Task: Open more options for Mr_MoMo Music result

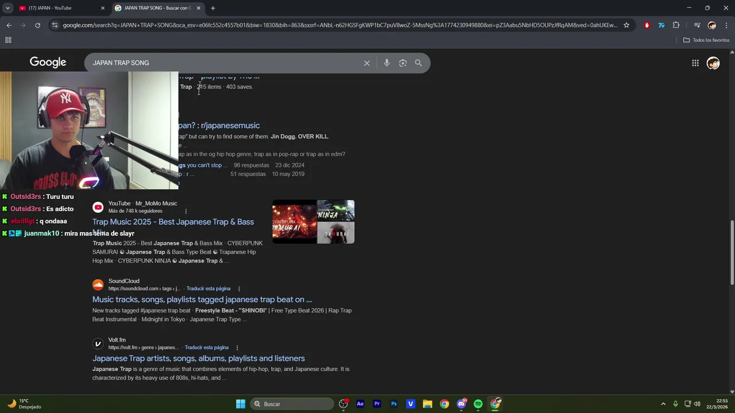Action: tap(185, 211)
